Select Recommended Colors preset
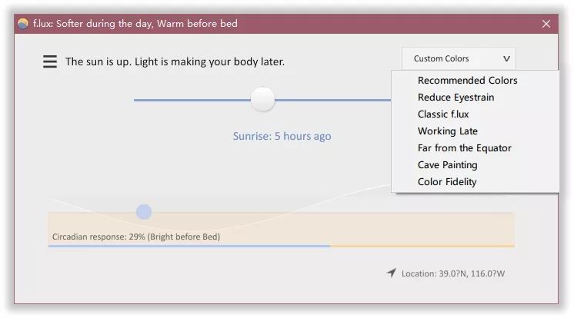Viewport: 574px width, 318px height. pos(467,81)
